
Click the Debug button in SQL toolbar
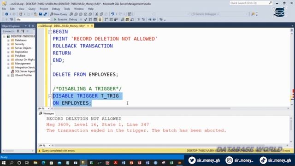[73, 19]
